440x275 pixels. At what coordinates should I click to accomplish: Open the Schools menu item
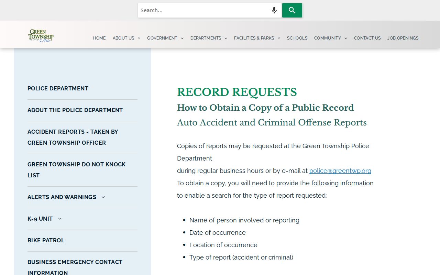297,38
